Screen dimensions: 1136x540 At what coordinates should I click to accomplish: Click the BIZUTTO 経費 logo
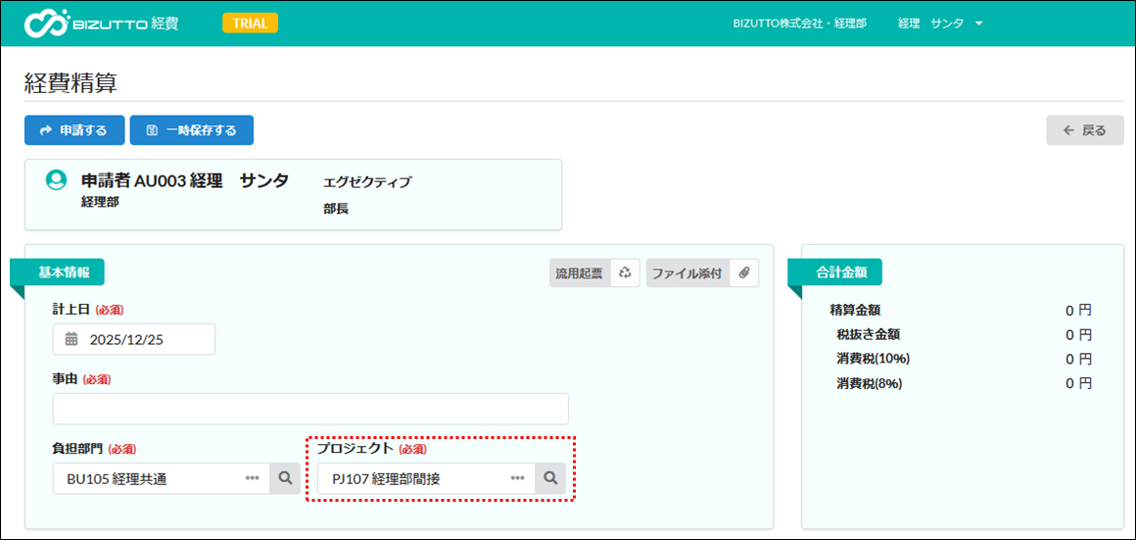[101, 23]
